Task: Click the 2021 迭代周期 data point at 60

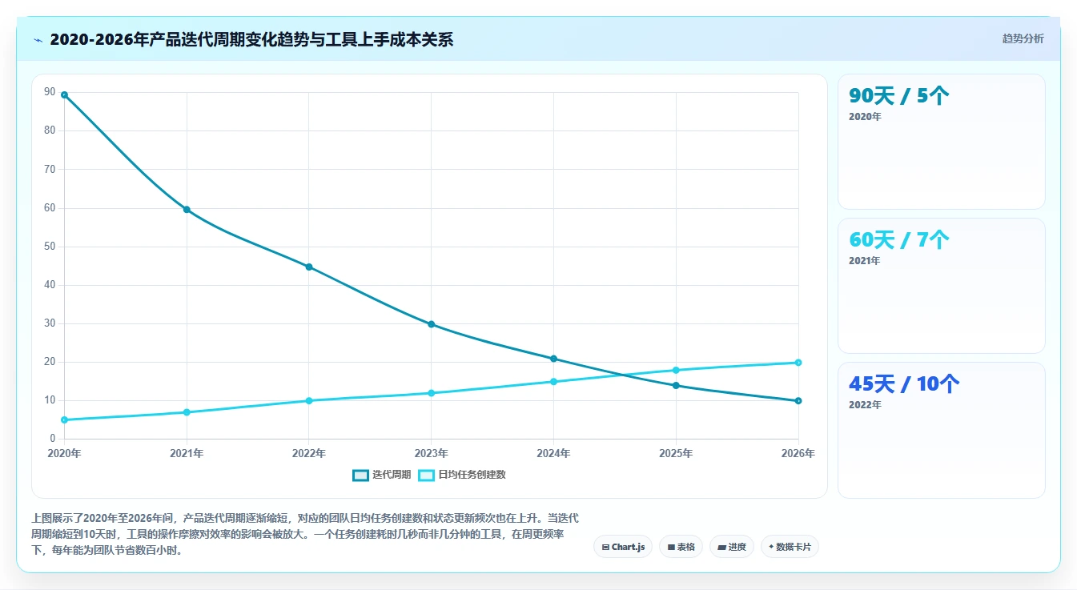Action: click(187, 210)
